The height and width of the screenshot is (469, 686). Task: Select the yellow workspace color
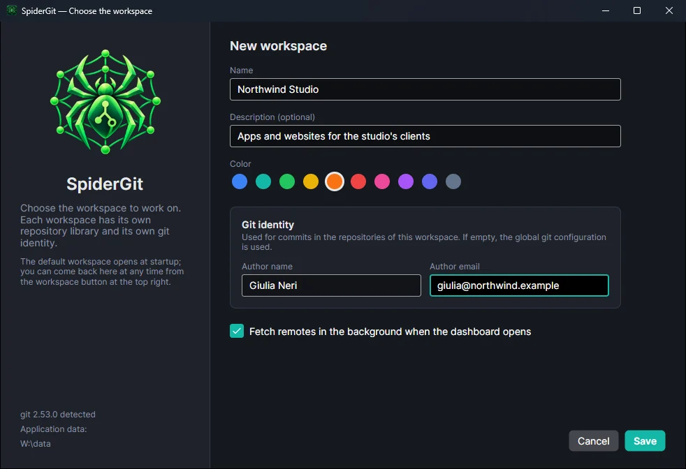tap(311, 181)
